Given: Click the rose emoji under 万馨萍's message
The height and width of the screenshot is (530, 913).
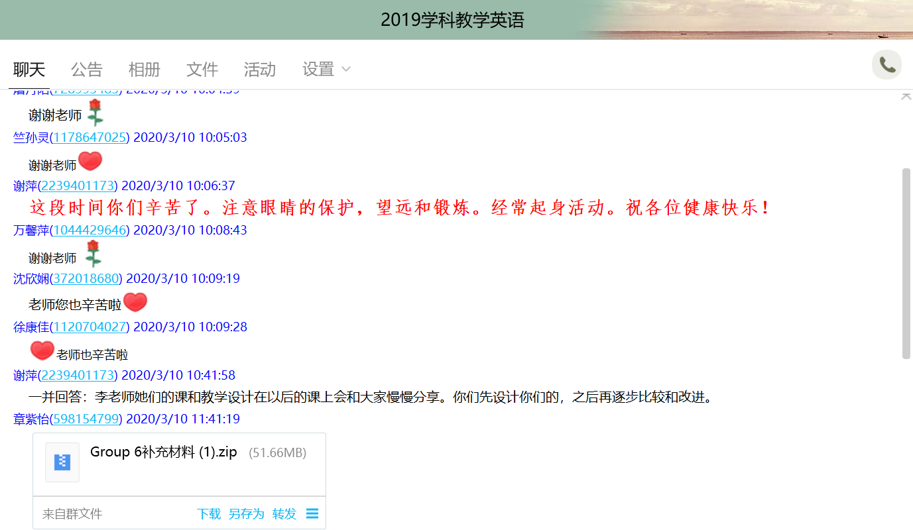Looking at the screenshot, I should point(93,254).
